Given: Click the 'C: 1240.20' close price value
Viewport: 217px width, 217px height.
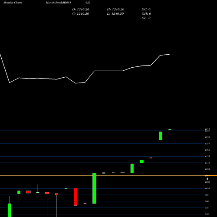Looking at the screenshot, I should 81,13.
